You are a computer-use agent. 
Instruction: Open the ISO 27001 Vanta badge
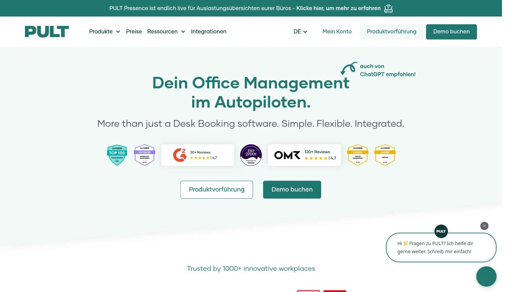pos(251,155)
